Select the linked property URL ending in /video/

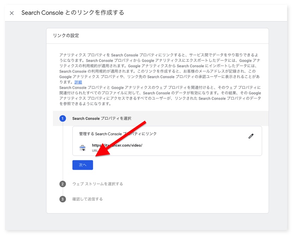click(117, 145)
